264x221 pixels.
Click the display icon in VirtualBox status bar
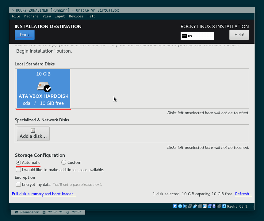click(x=205, y=206)
